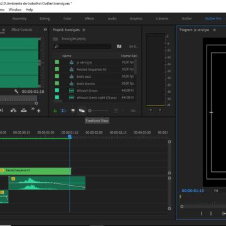Click the video tracks vertical zoom top handle
Screen dimensions: 226x226
click(169, 142)
